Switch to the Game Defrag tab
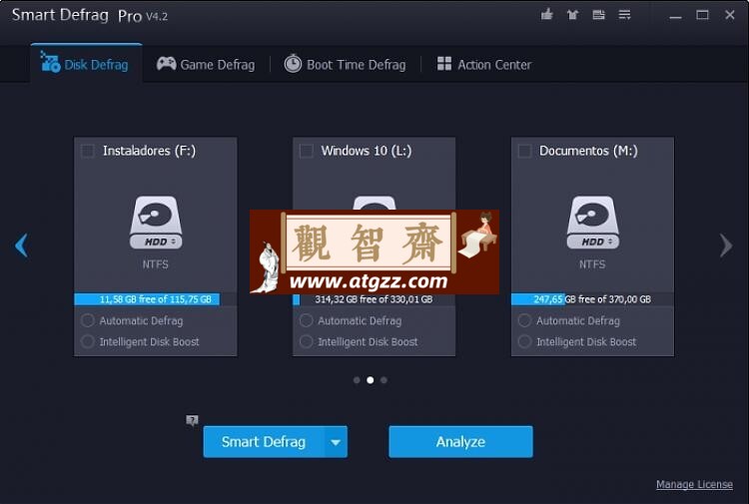The width and height of the screenshot is (749, 504). [x=206, y=64]
